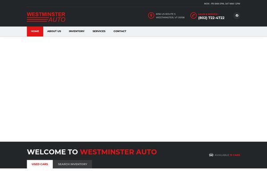Call the (802) 722-4722 phone number

click(211, 18)
